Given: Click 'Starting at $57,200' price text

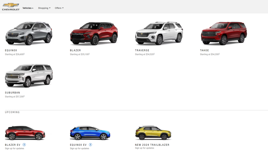Looking at the screenshot, I should point(15,97).
